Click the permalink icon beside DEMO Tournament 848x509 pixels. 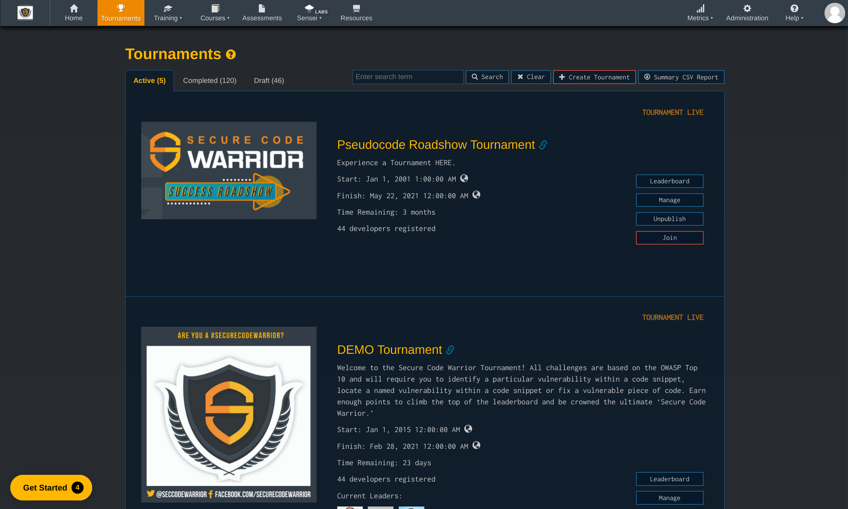click(450, 350)
